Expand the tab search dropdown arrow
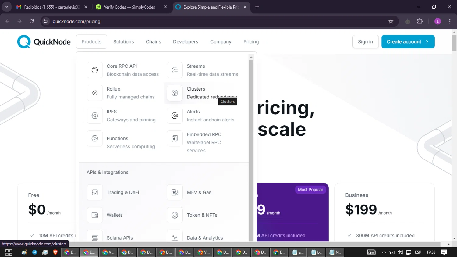457x257 pixels. (x=7, y=7)
